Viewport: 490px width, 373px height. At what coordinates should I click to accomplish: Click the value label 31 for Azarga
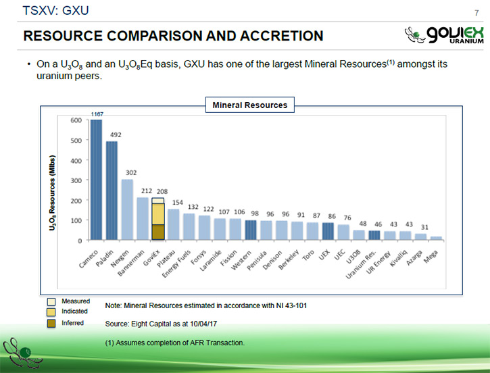[424, 227]
